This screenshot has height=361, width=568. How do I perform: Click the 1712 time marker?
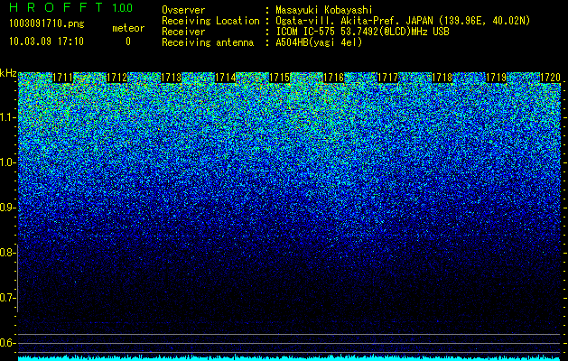tap(117, 78)
